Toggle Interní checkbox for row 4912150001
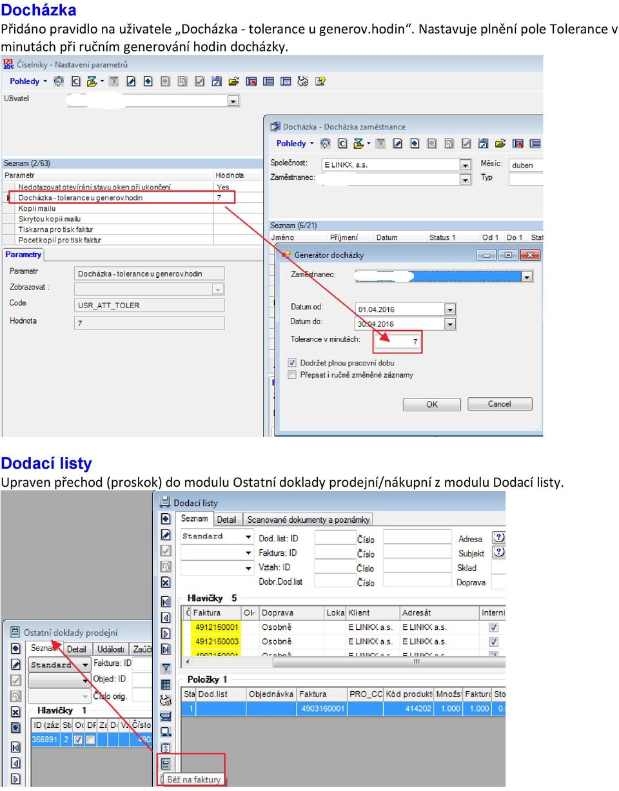The height and width of the screenshot is (791, 619). pos(493,627)
